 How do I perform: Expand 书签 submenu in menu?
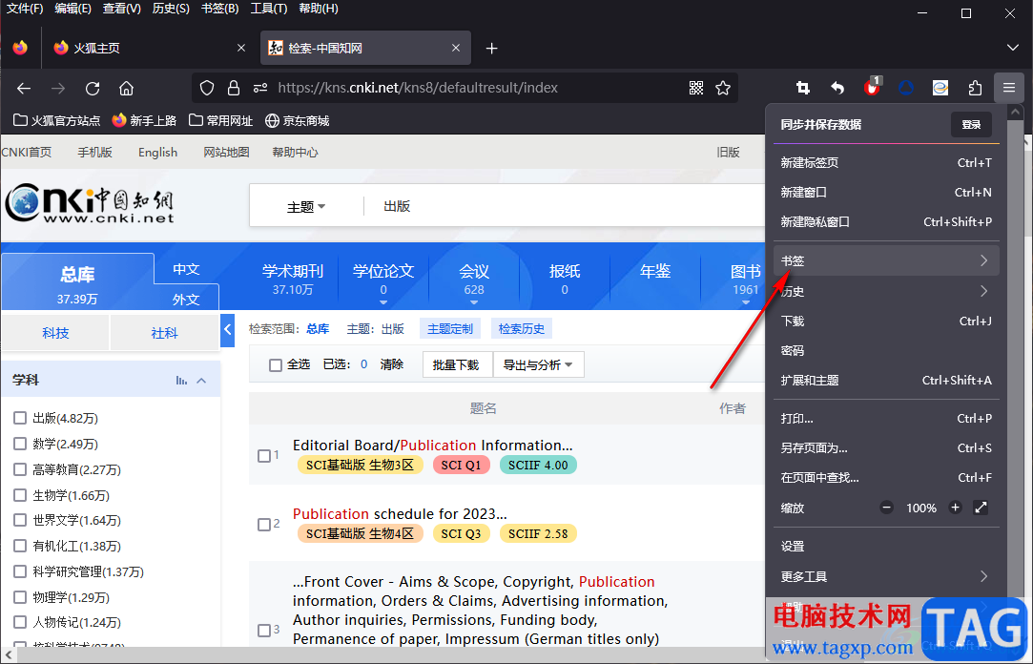click(x=886, y=260)
